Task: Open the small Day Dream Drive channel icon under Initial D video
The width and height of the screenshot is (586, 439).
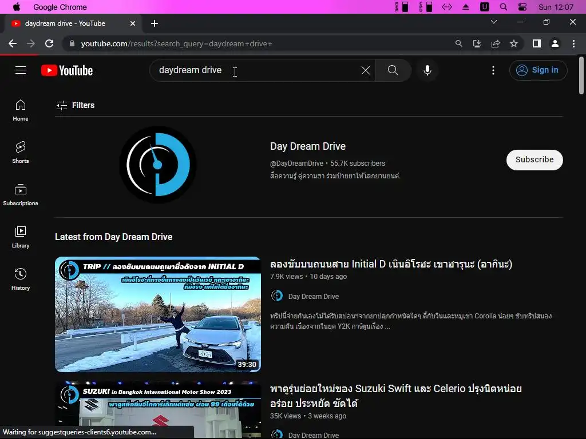Action: pyautogui.click(x=276, y=296)
